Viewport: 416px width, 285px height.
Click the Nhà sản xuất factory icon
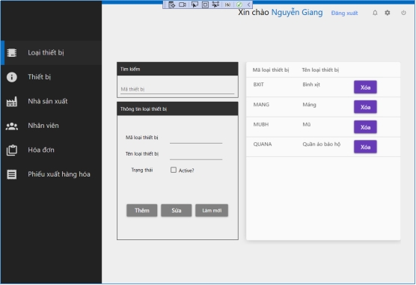12,102
